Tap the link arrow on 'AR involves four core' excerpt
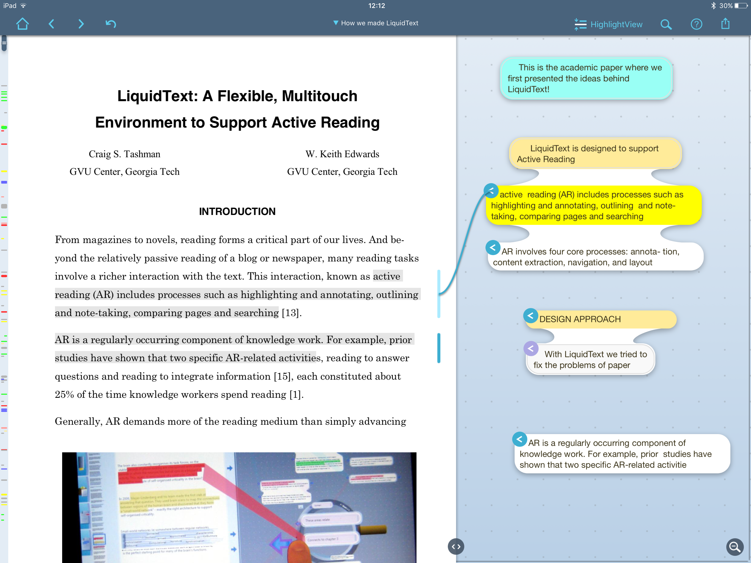 coord(493,247)
